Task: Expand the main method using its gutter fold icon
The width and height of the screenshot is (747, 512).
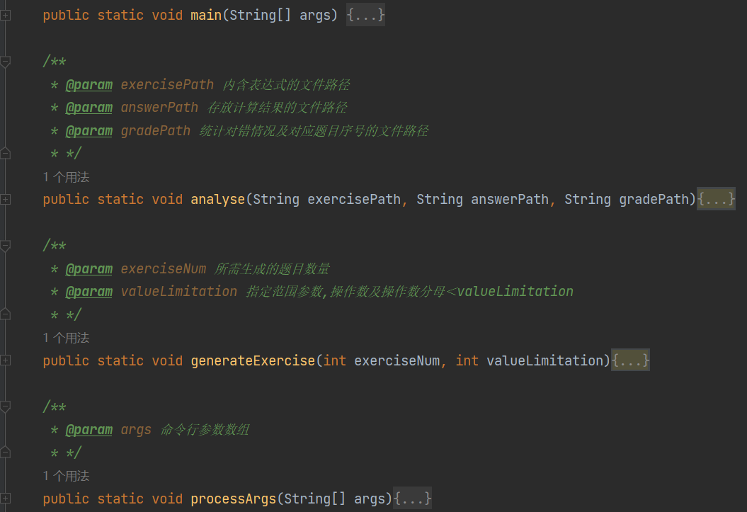Action: 6,15
